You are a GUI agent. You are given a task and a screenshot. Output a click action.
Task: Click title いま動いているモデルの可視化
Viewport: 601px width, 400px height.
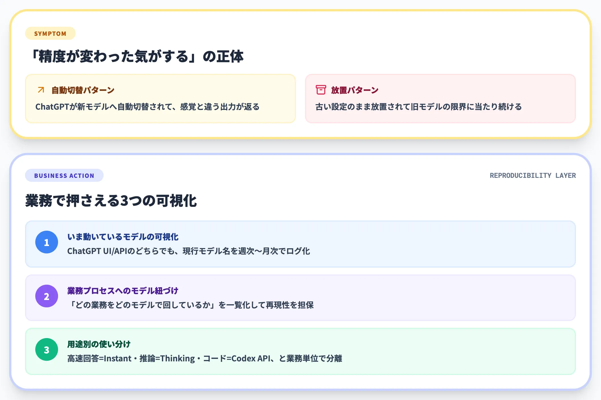(x=123, y=237)
